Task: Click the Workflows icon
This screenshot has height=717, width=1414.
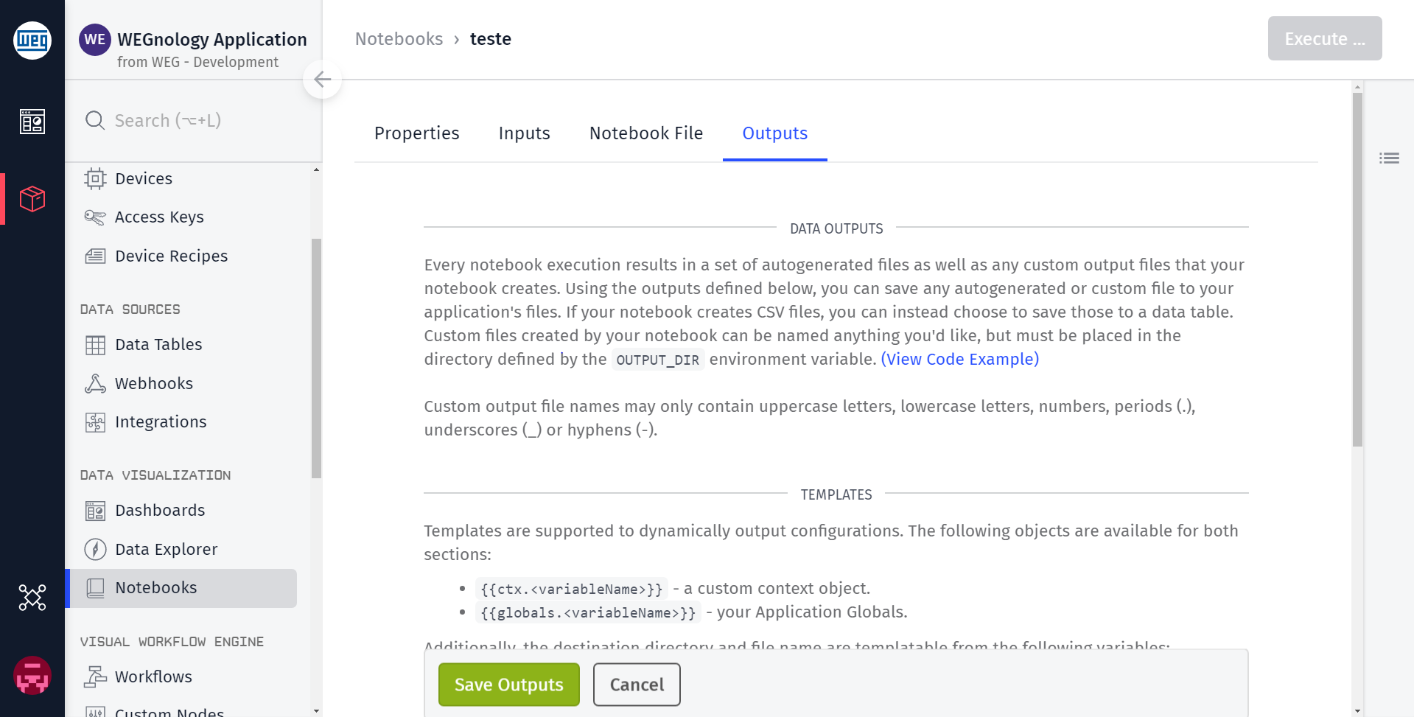Action: click(95, 676)
